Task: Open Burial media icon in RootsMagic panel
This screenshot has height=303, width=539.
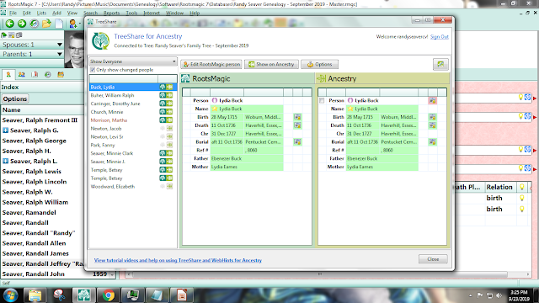Action: [297, 141]
